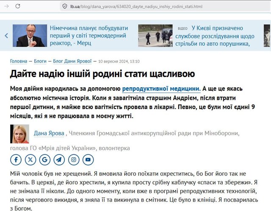
Task: Open Дана Ярова author photo
Action: pos(20,134)
